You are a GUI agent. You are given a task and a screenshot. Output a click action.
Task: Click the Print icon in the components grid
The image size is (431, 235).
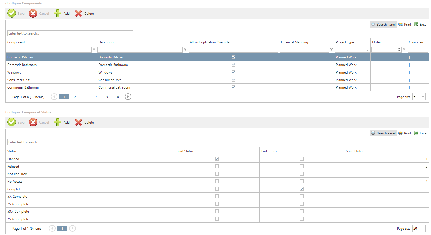click(x=401, y=25)
